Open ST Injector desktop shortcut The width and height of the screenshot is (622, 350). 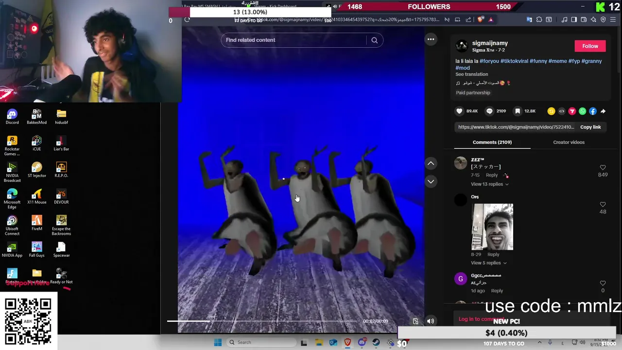tap(37, 170)
